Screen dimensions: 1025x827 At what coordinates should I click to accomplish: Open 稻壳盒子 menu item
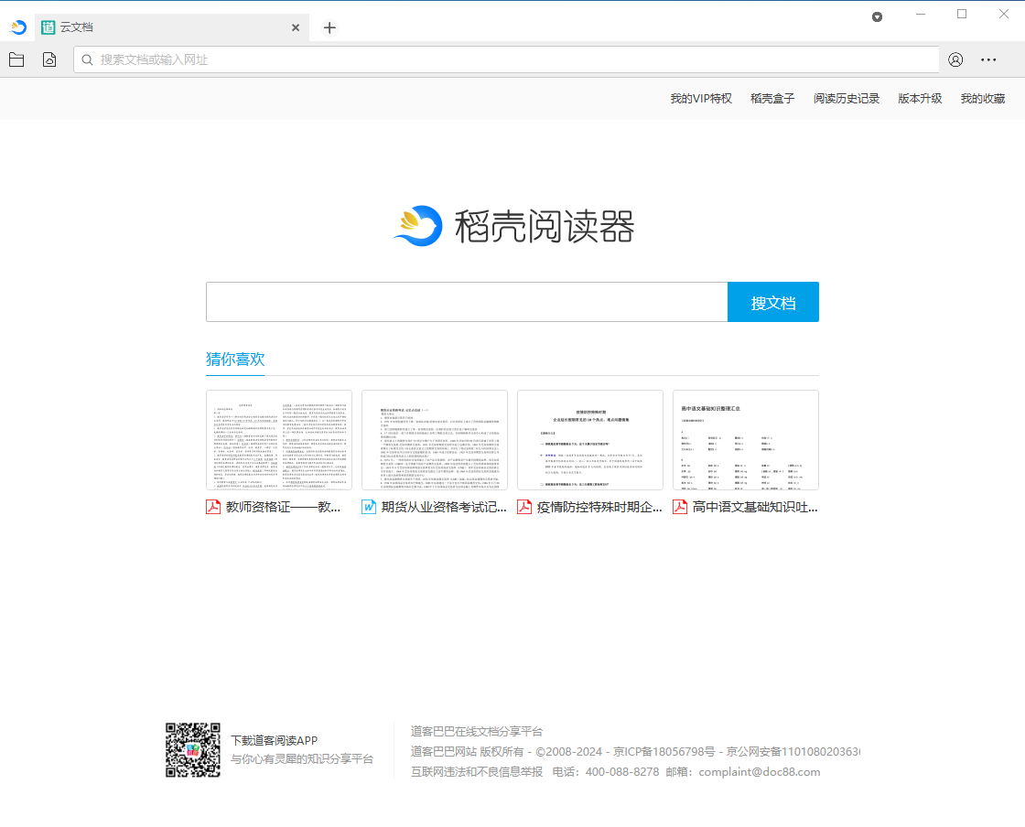coord(772,99)
